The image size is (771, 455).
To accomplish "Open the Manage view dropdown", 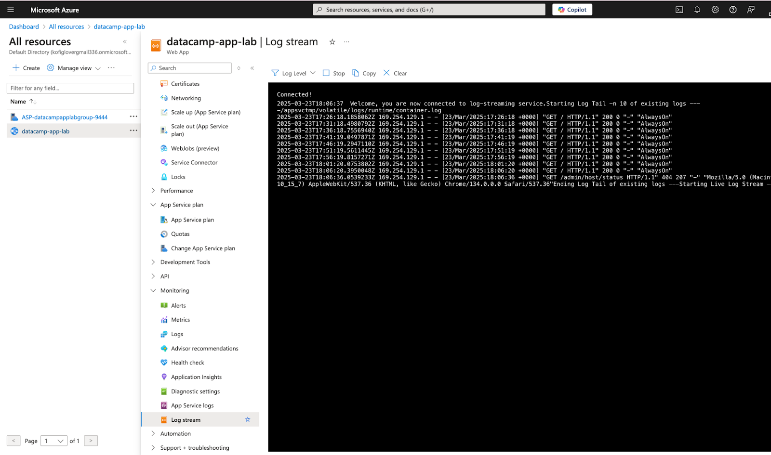I will (x=74, y=68).
